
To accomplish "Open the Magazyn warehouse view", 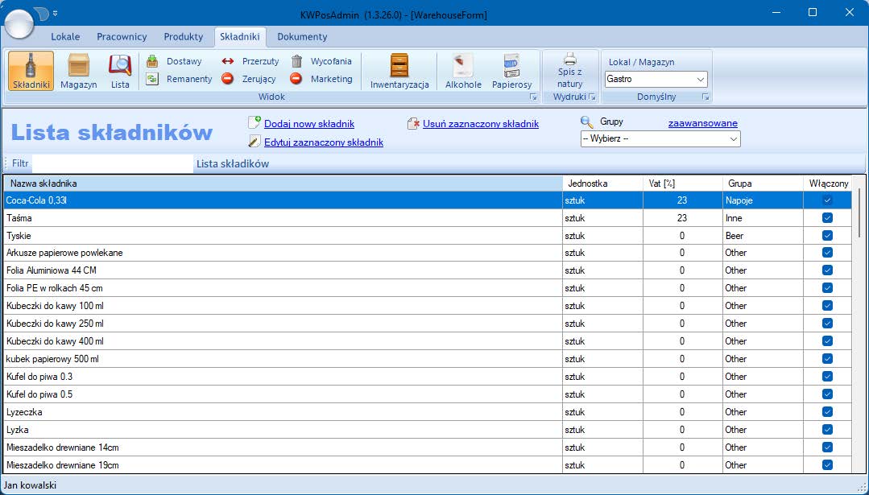I will [78, 71].
